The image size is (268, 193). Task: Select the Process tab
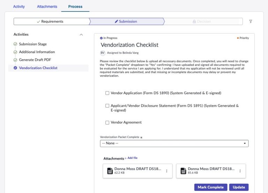coord(75,7)
